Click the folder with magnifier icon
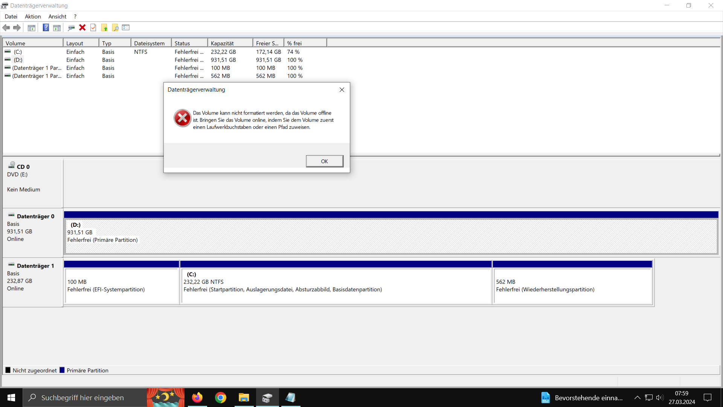 click(115, 28)
